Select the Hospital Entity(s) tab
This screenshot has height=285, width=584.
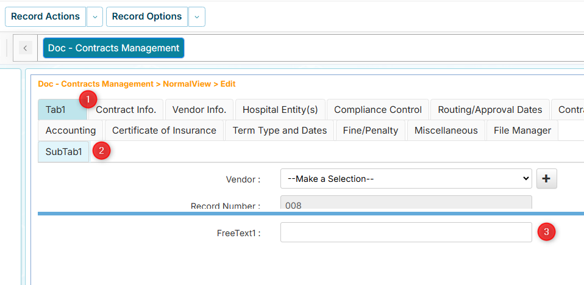tap(280, 110)
